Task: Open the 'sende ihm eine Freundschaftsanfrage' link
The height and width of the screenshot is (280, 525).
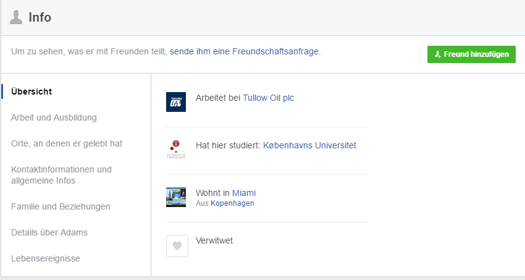Action: 244,51
